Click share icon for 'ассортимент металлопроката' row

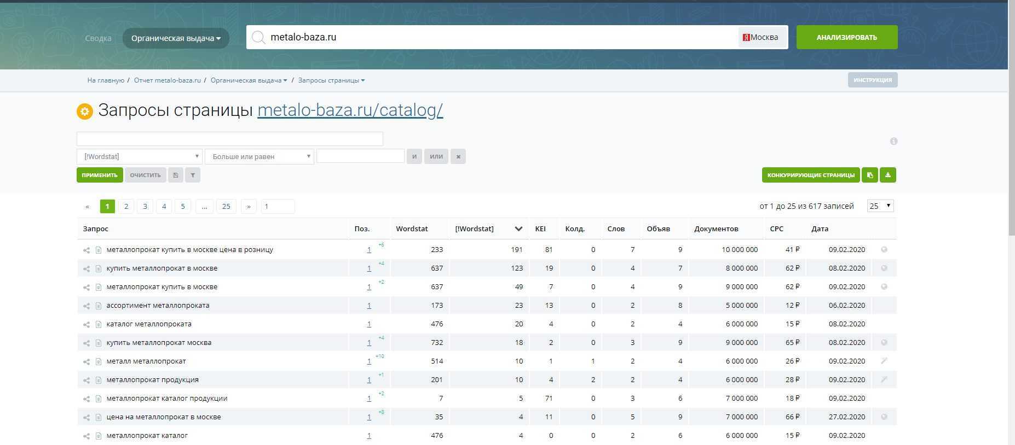pos(86,306)
